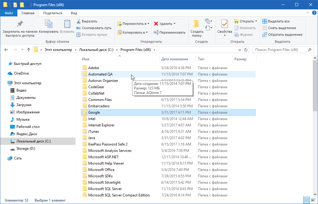Switch to Поделиться ribbon tab
This screenshot has height=204, width=318.
[53, 13]
